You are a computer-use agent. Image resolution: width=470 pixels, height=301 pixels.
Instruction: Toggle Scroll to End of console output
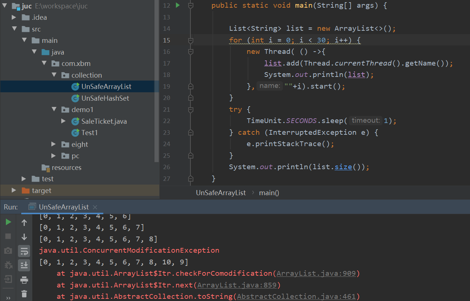pyautogui.click(x=24, y=265)
